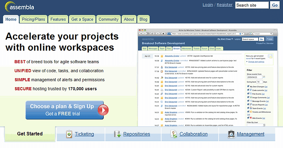The width and height of the screenshot is (283, 148).
Task: Click the database icon beside Repositories
Action: coord(117,134)
